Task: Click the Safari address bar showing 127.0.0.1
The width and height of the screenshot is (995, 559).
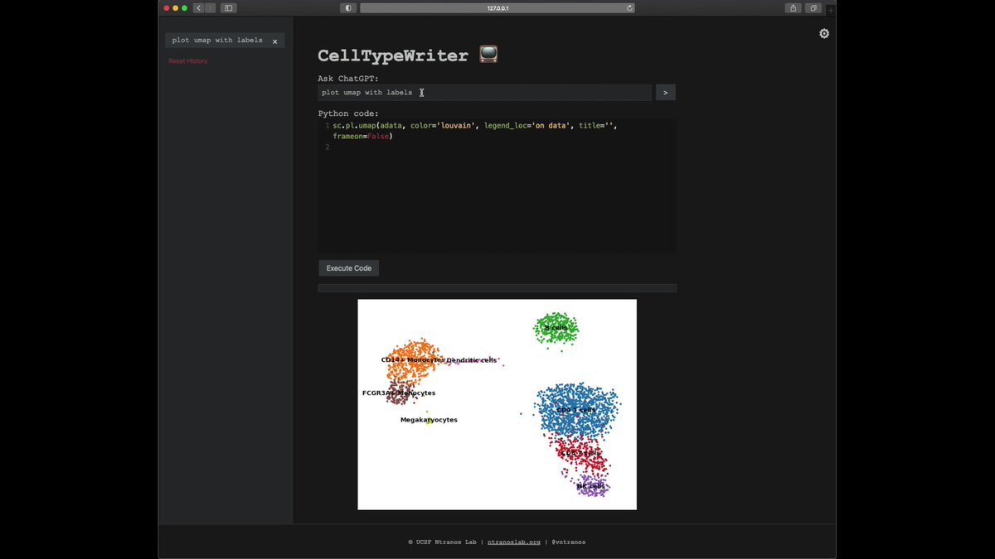Action: click(x=498, y=7)
